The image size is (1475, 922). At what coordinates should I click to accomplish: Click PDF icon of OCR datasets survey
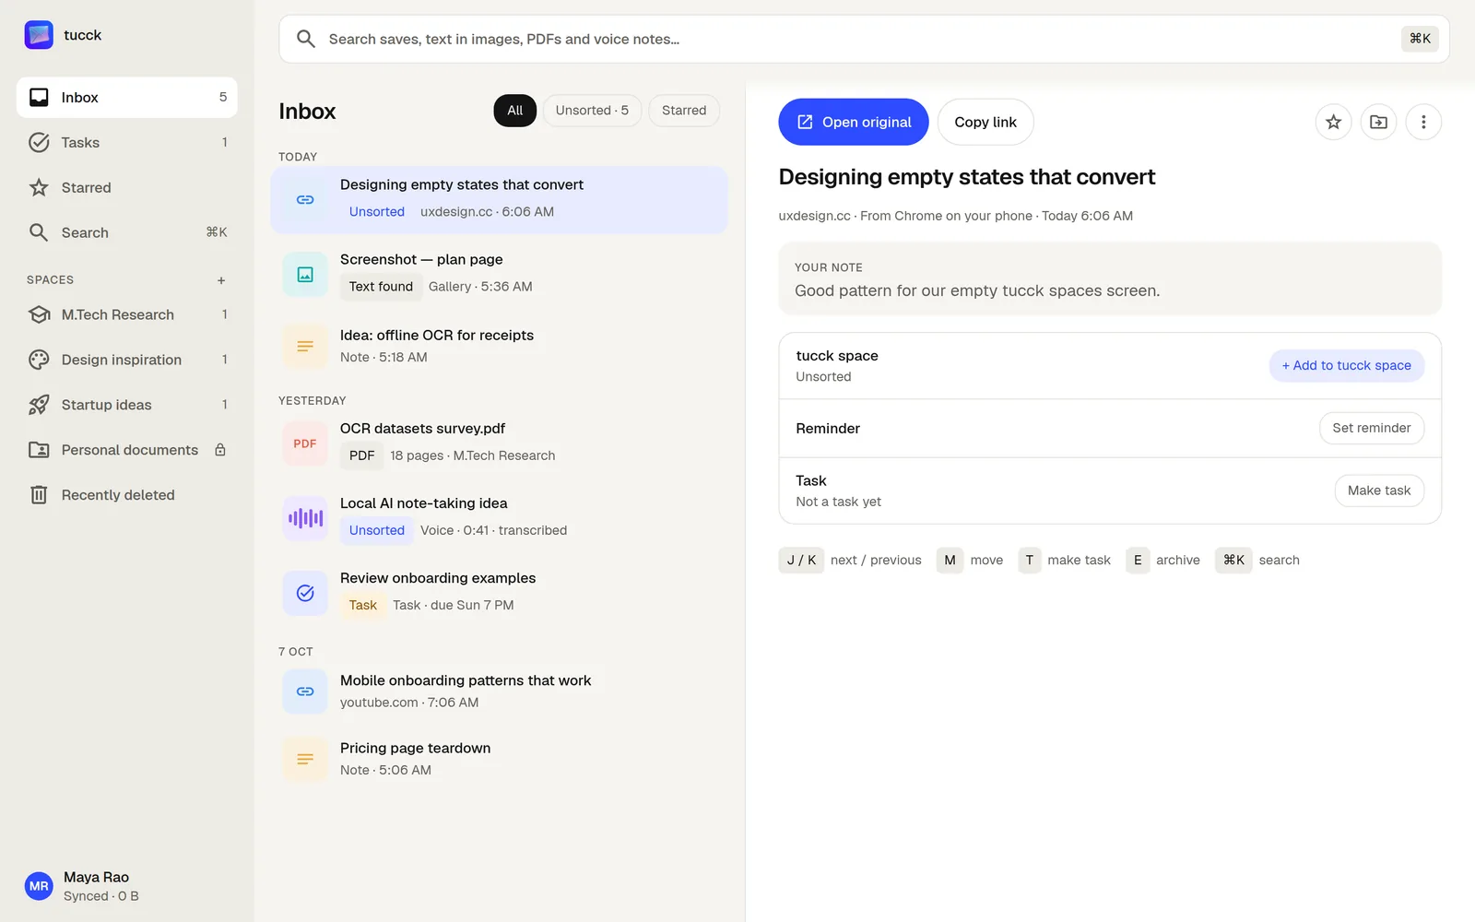(305, 443)
